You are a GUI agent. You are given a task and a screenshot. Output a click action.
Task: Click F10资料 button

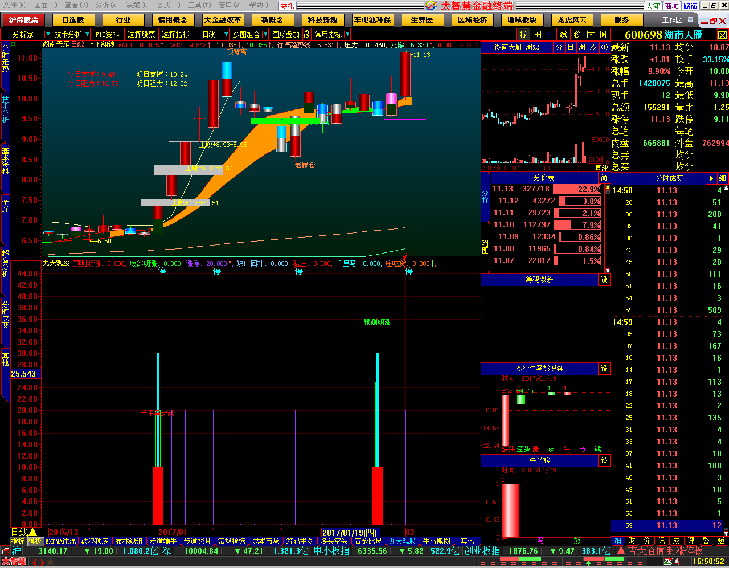pos(107,35)
